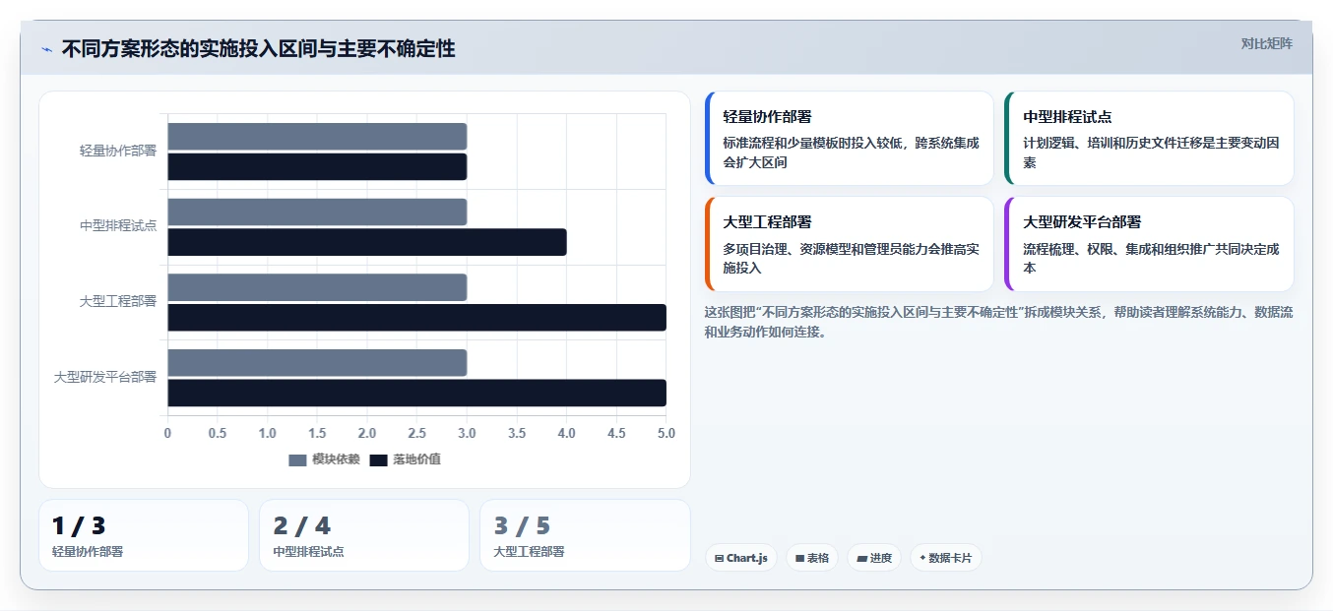Click the Chart.js tag chip
The height and width of the screenshot is (611, 1333).
click(741, 558)
